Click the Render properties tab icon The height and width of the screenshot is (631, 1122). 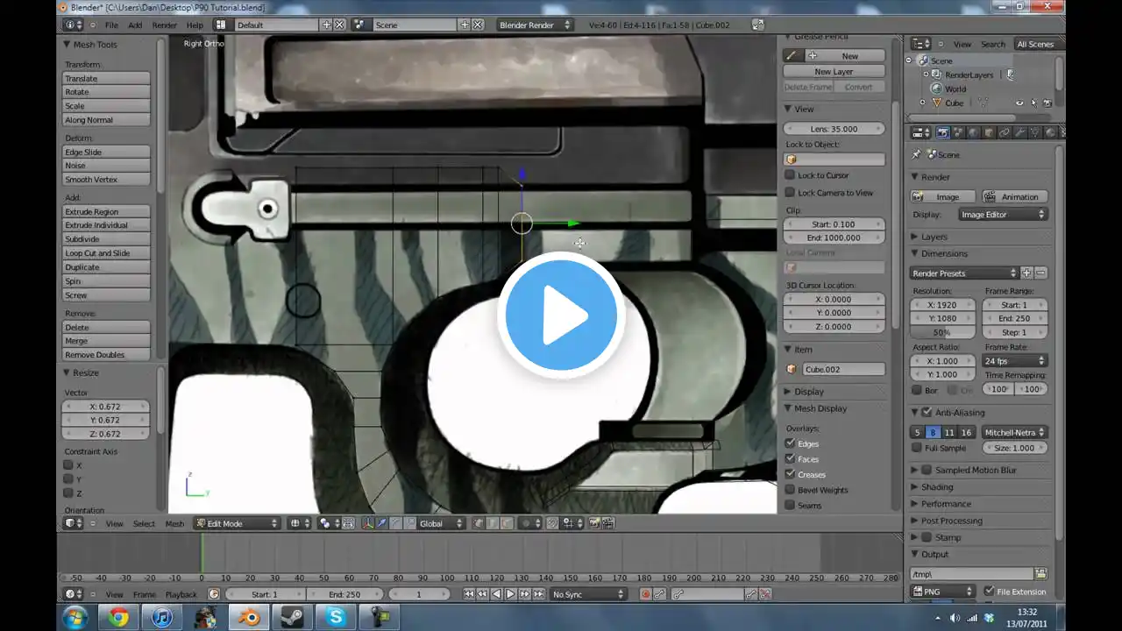point(943,132)
